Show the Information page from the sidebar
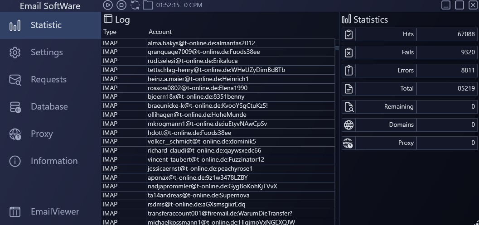This screenshot has height=225, width=479. pos(54,161)
